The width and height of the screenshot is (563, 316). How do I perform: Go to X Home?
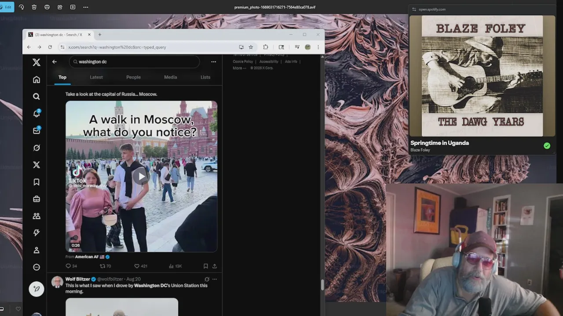[37, 79]
